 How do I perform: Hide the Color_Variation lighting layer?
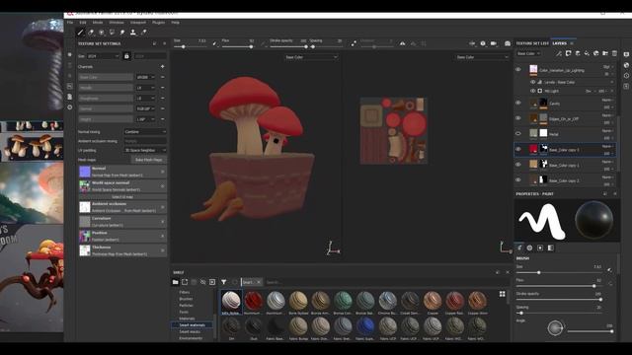pyautogui.click(x=518, y=70)
